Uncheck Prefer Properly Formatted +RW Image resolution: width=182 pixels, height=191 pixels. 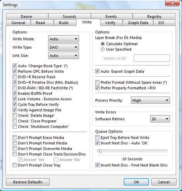[97, 88]
